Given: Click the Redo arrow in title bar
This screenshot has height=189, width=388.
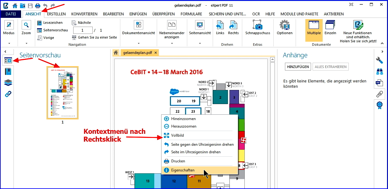Looking at the screenshot, I should click(x=53, y=5).
